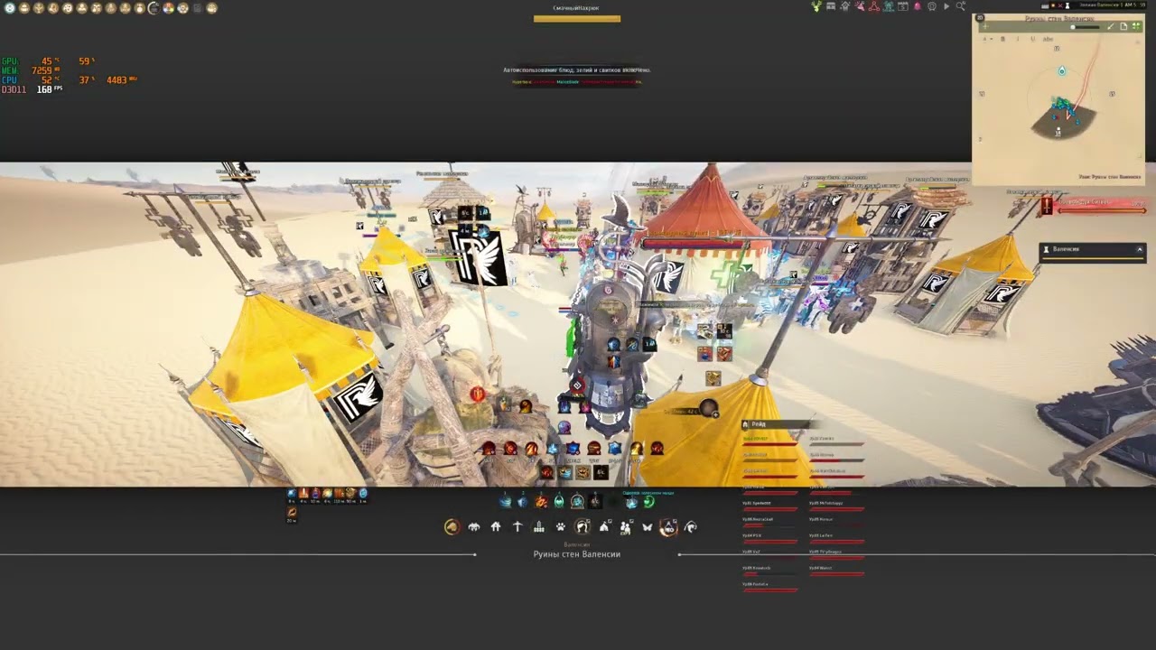Click "Руины стен Валенсии" location text at bottom

(577, 554)
